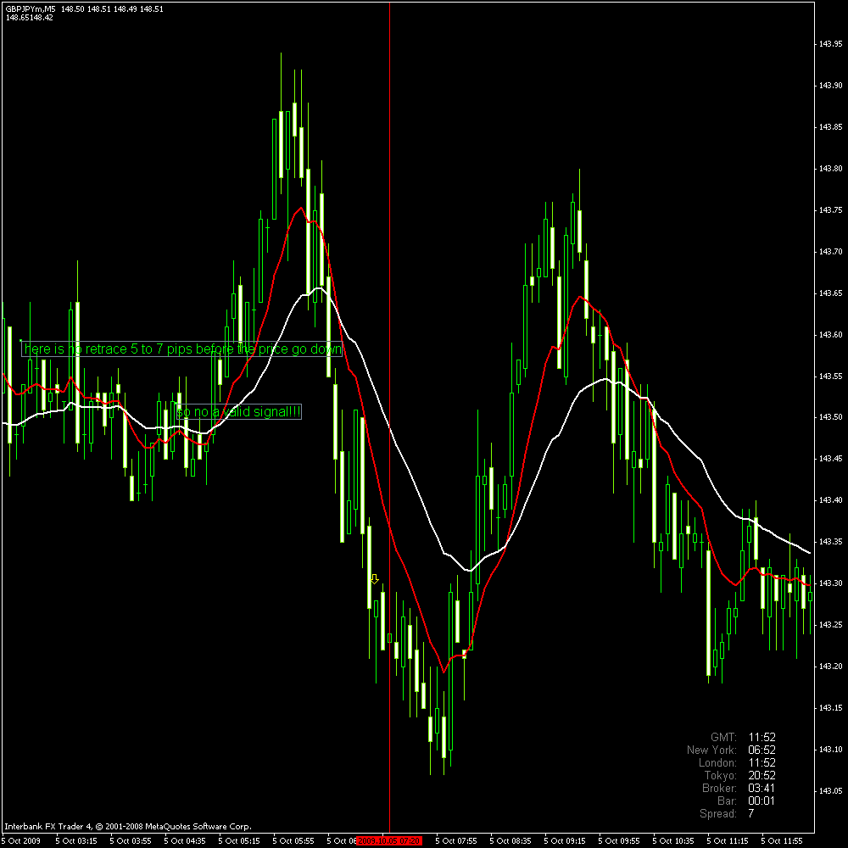Click the 143.95 price axis label

coord(831,45)
